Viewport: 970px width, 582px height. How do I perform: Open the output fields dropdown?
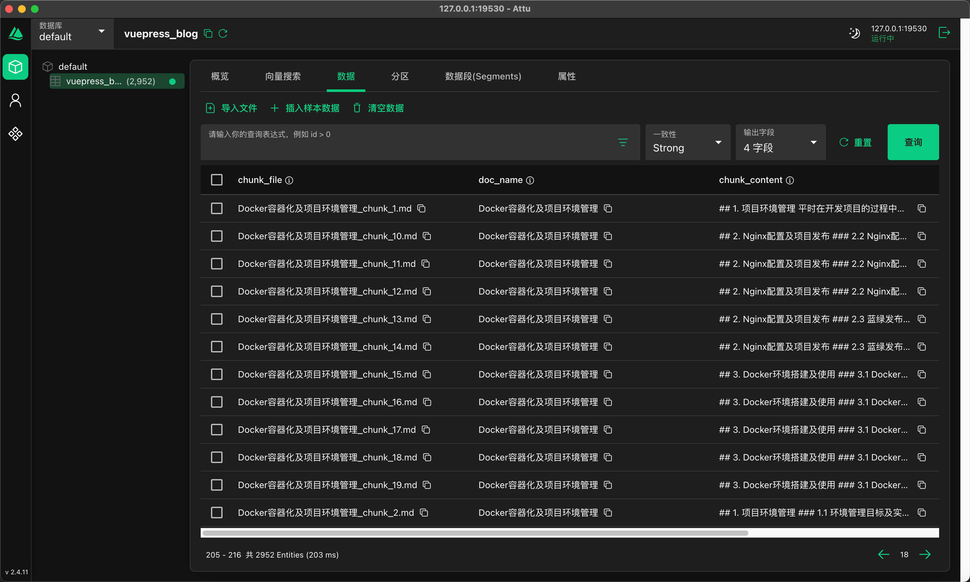click(781, 142)
